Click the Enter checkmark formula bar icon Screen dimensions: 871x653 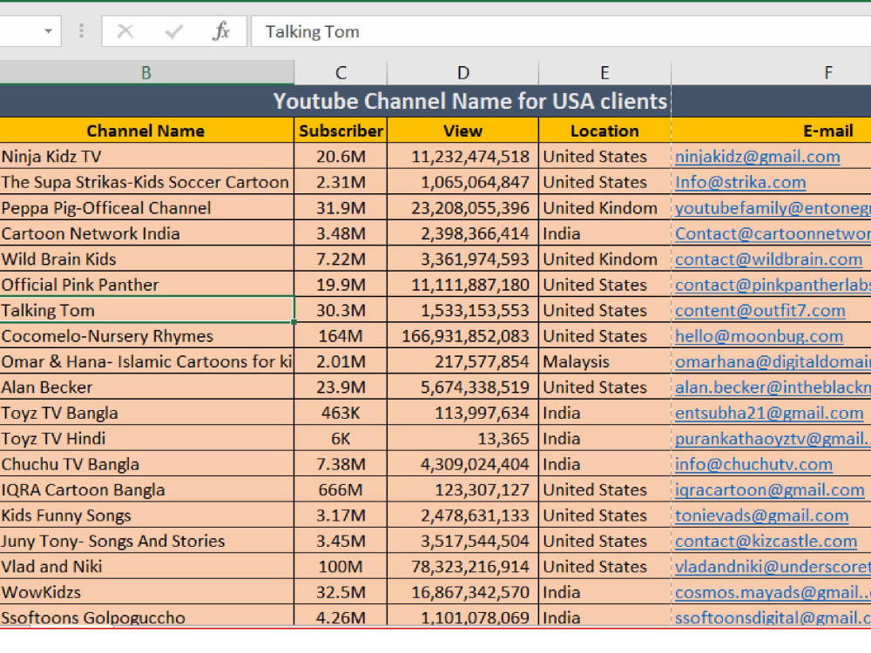[173, 31]
